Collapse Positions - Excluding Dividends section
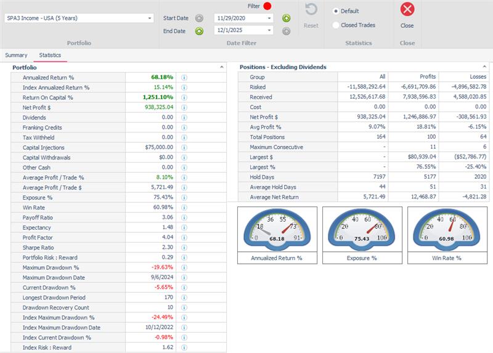The height and width of the screenshot is (353, 493). (x=484, y=67)
